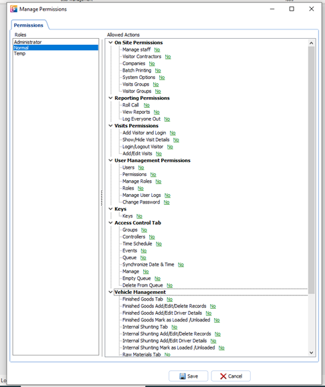Select the Keys category heading
325x387 pixels.
point(120,209)
